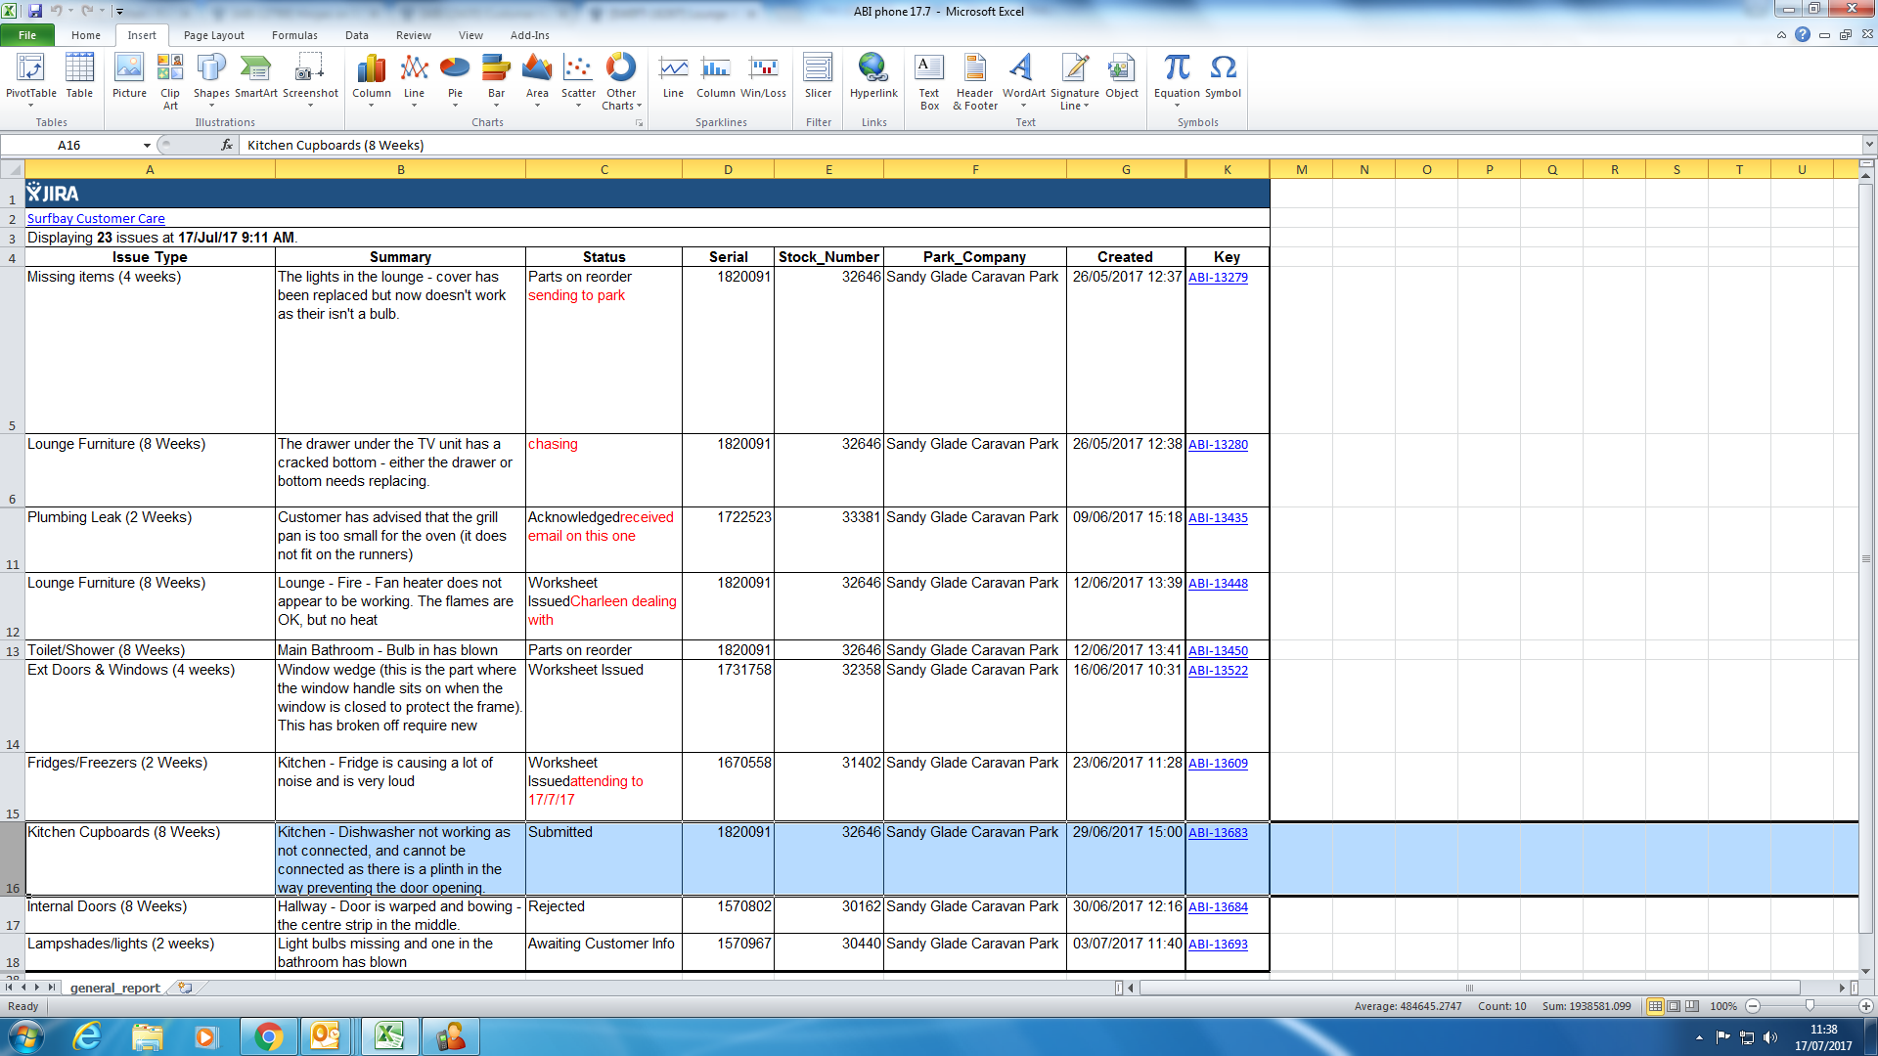Follow the Surfbay Customer Care link
The height and width of the screenshot is (1056, 1878).
[96, 219]
